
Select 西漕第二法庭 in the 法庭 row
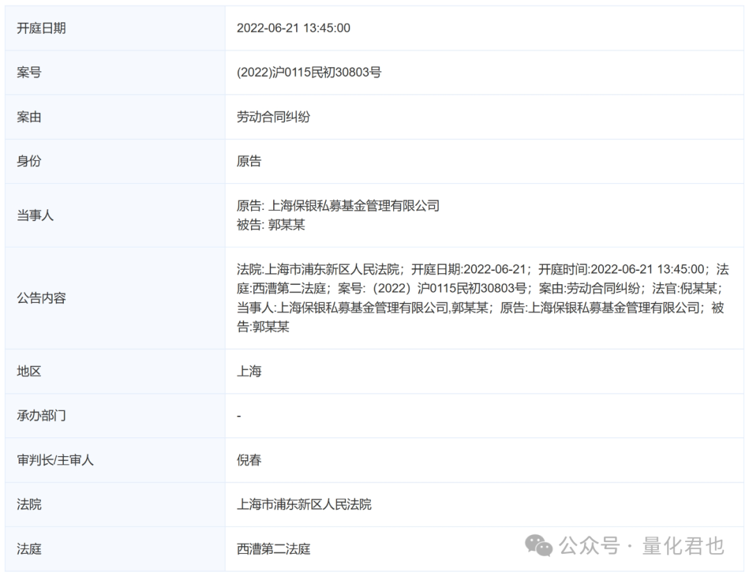click(x=274, y=549)
